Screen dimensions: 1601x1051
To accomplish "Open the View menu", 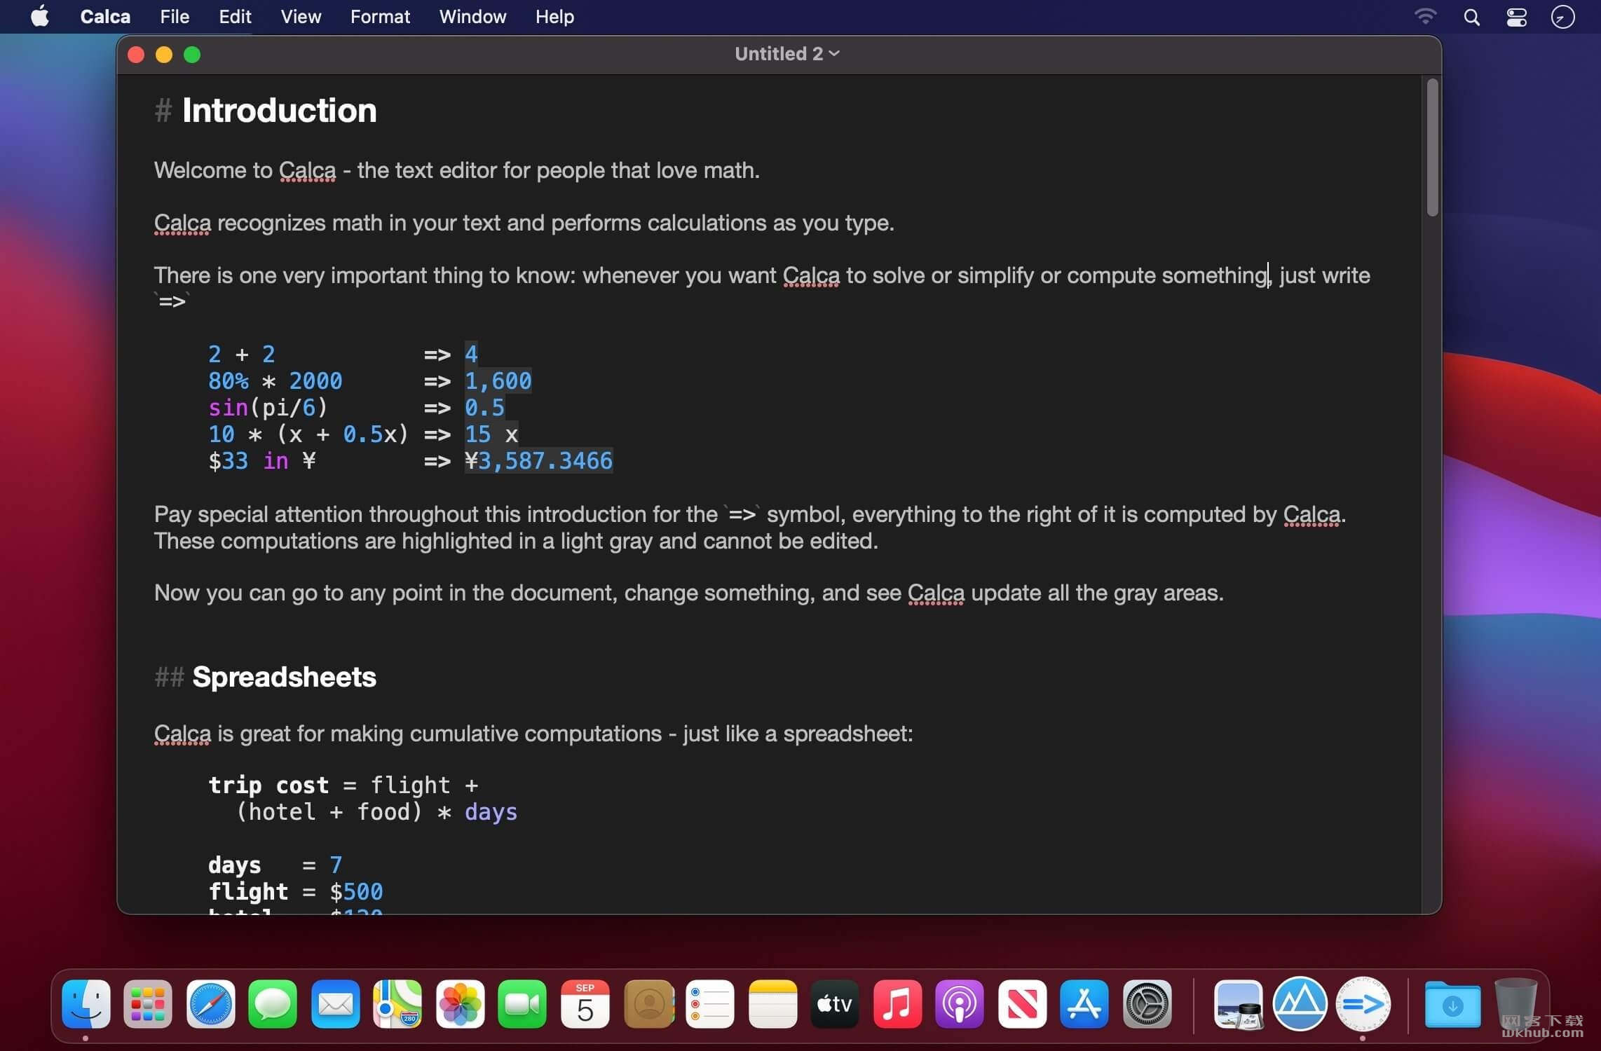I will [x=301, y=16].
